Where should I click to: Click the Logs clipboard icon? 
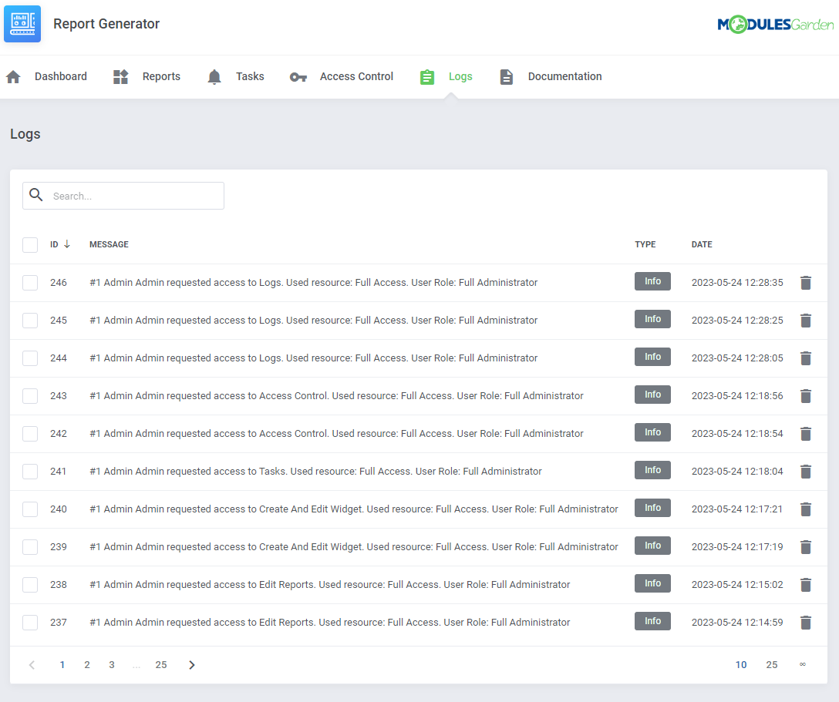tap(427, 77)
